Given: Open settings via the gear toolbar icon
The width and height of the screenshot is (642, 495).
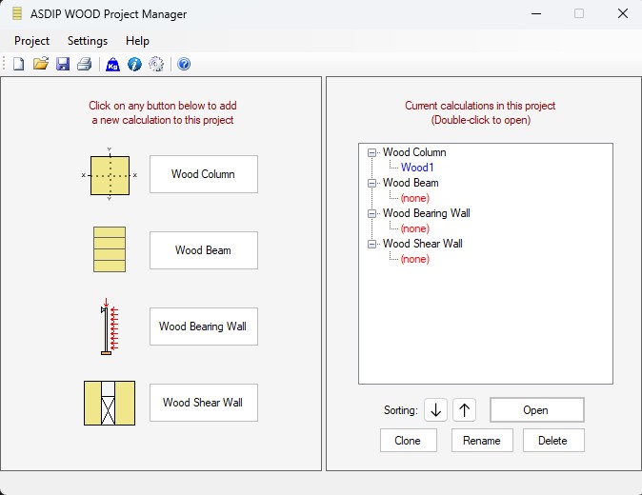Looking at the screenshot, I should click(156, 64).
